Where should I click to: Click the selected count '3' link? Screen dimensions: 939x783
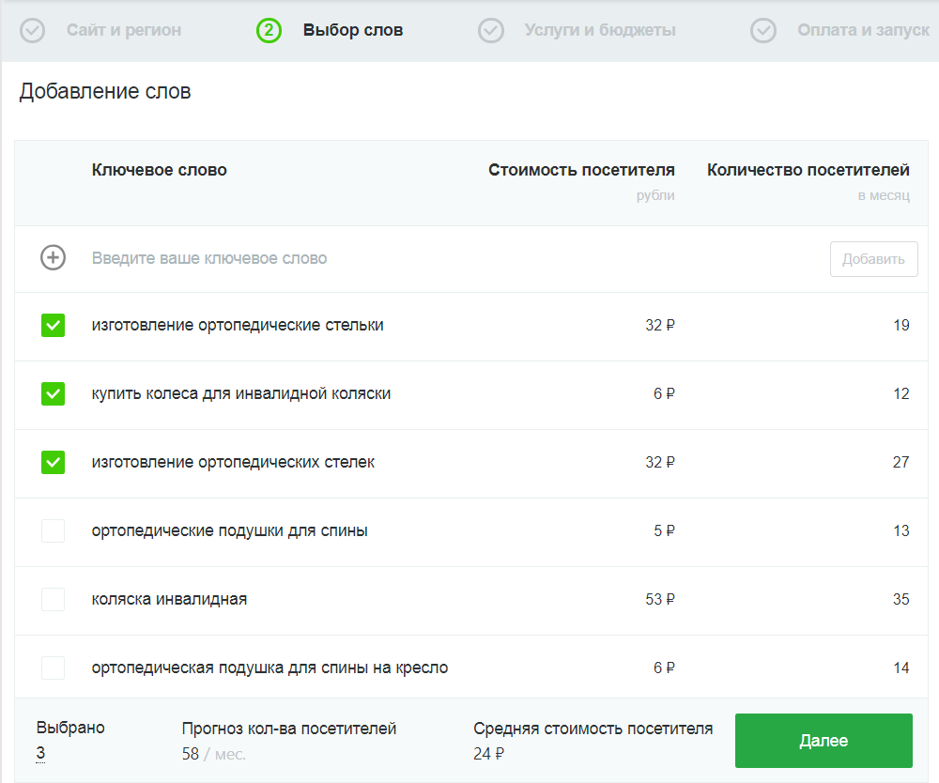click(x=40, y=753)
